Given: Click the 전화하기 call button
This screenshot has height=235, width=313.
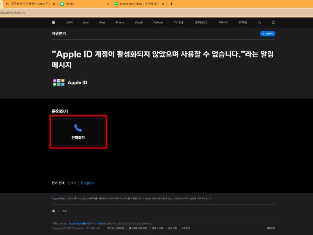Looking at the screenshot, I should point(78,132).
